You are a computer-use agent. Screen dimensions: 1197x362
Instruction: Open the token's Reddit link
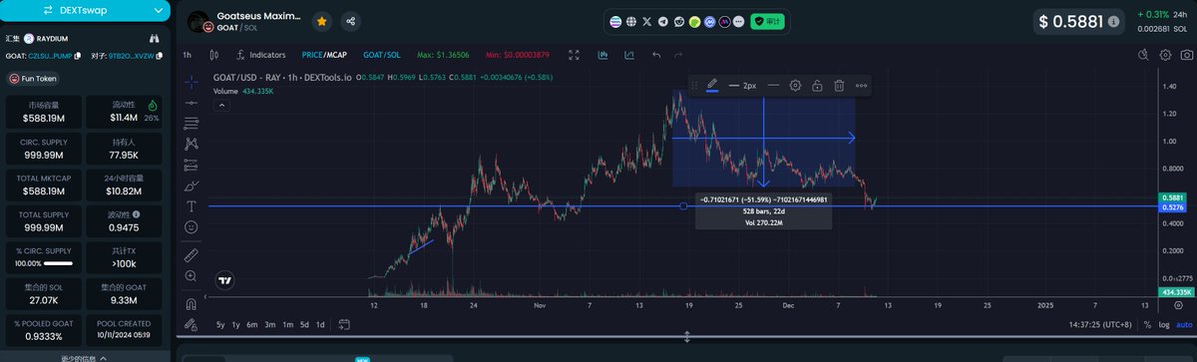[678, 21]
